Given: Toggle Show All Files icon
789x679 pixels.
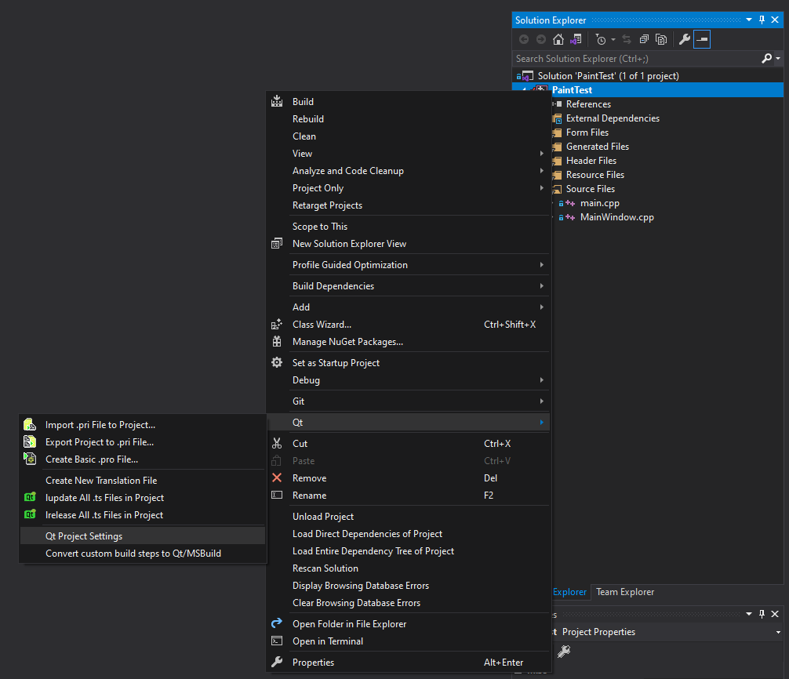Looking at the screenshot, I should pyautogui.click(x=661, y=39).
